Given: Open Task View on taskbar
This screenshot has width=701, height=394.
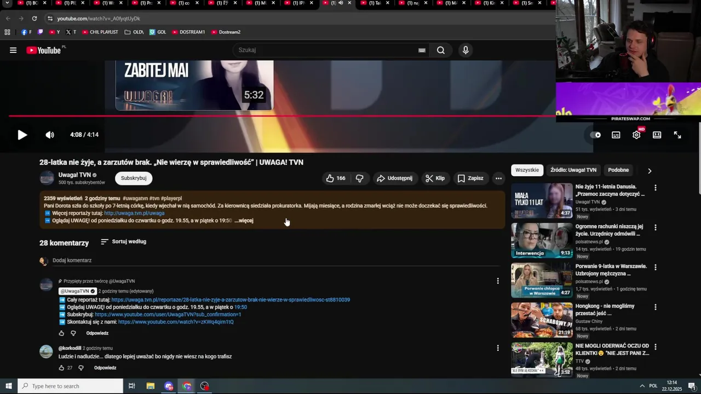Looking at the screenshot, I should tap(132, 386).
